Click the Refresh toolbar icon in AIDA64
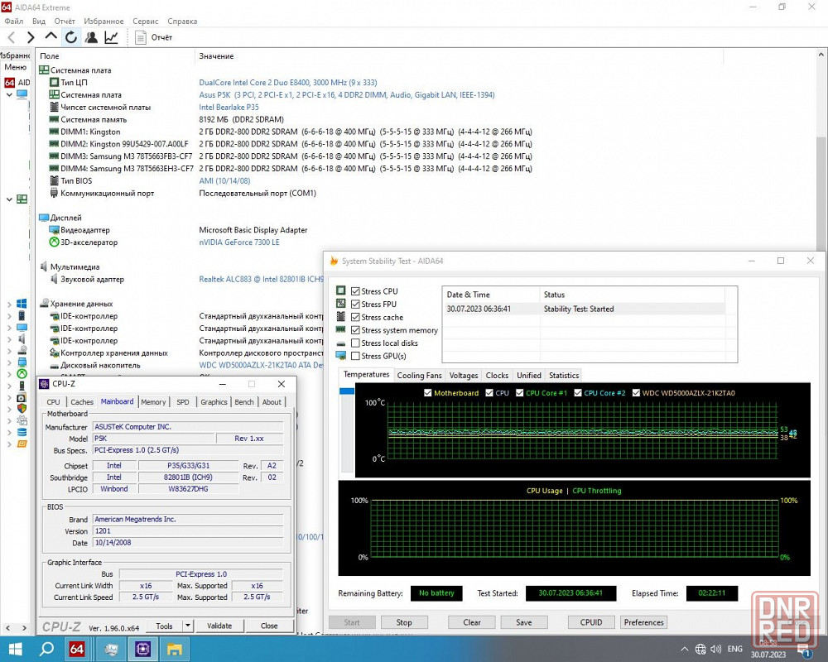Viewport: 828px width, 662px height. 71,37
